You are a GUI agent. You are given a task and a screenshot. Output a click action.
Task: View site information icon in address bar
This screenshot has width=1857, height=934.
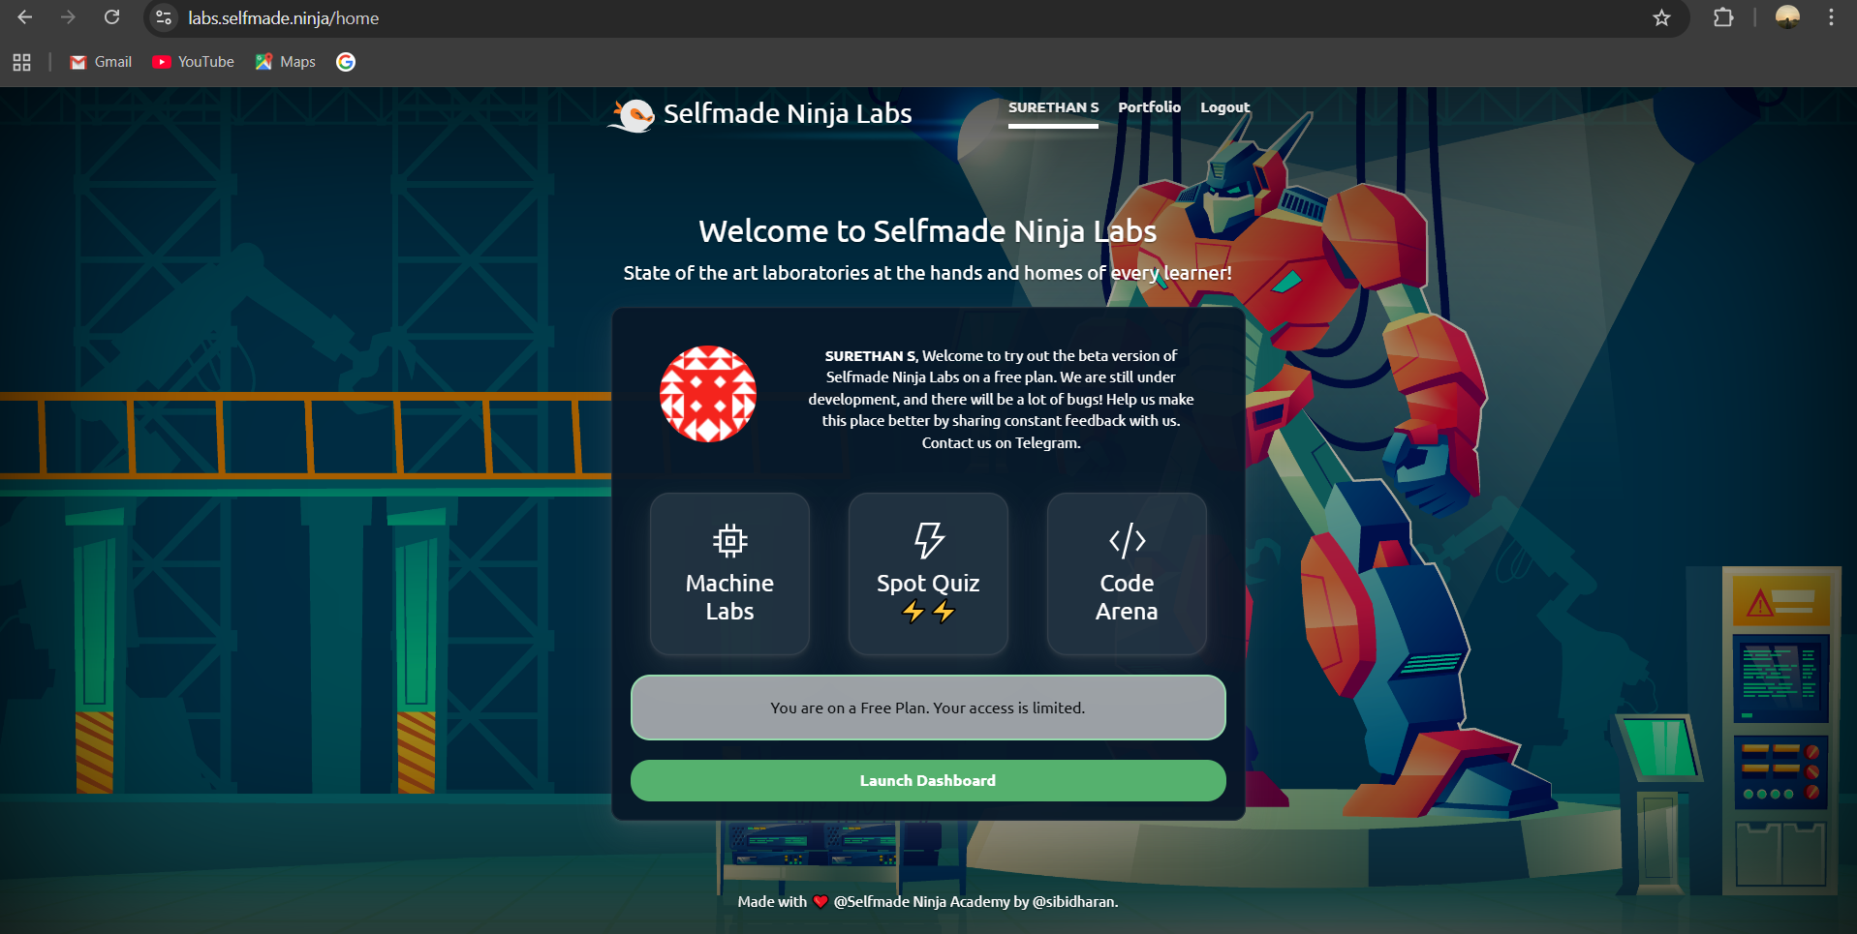tap(164, 18)
